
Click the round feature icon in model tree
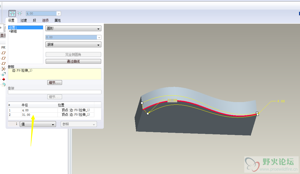click(x=4, y=85)
